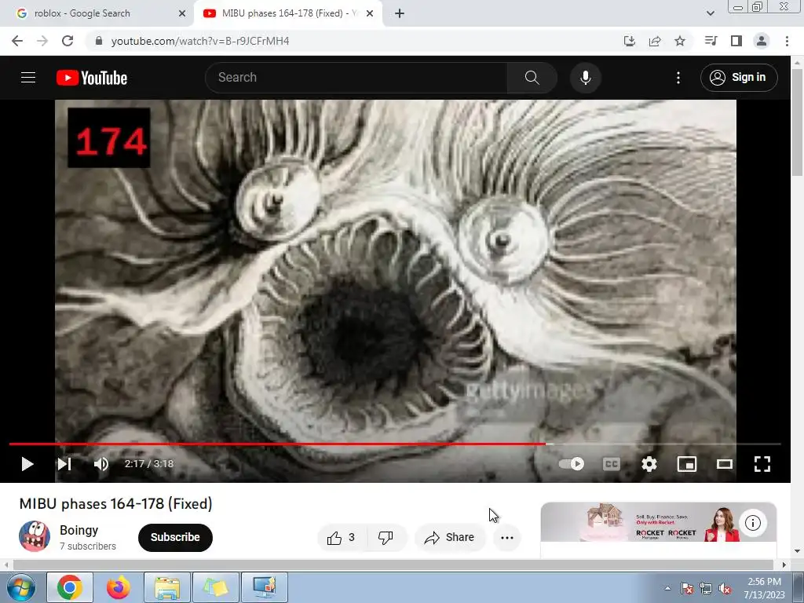The width and height of the screenshot is (804, 603).
Task: Start voice search with the microphone
Action: [x=586, y=78]
